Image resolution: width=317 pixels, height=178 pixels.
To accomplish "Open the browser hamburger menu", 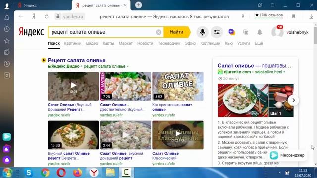I will (x=272, y=5).
